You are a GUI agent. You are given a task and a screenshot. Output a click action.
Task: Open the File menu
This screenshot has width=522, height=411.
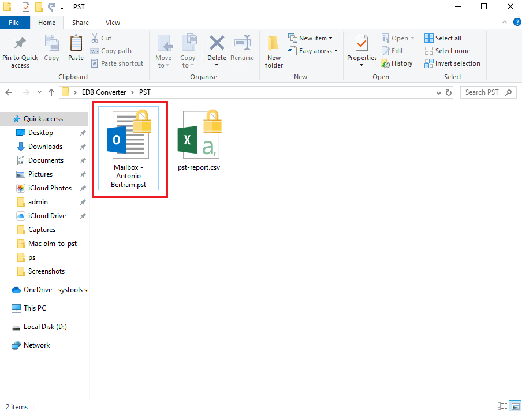pyautogui.click(x=15, y=23)
